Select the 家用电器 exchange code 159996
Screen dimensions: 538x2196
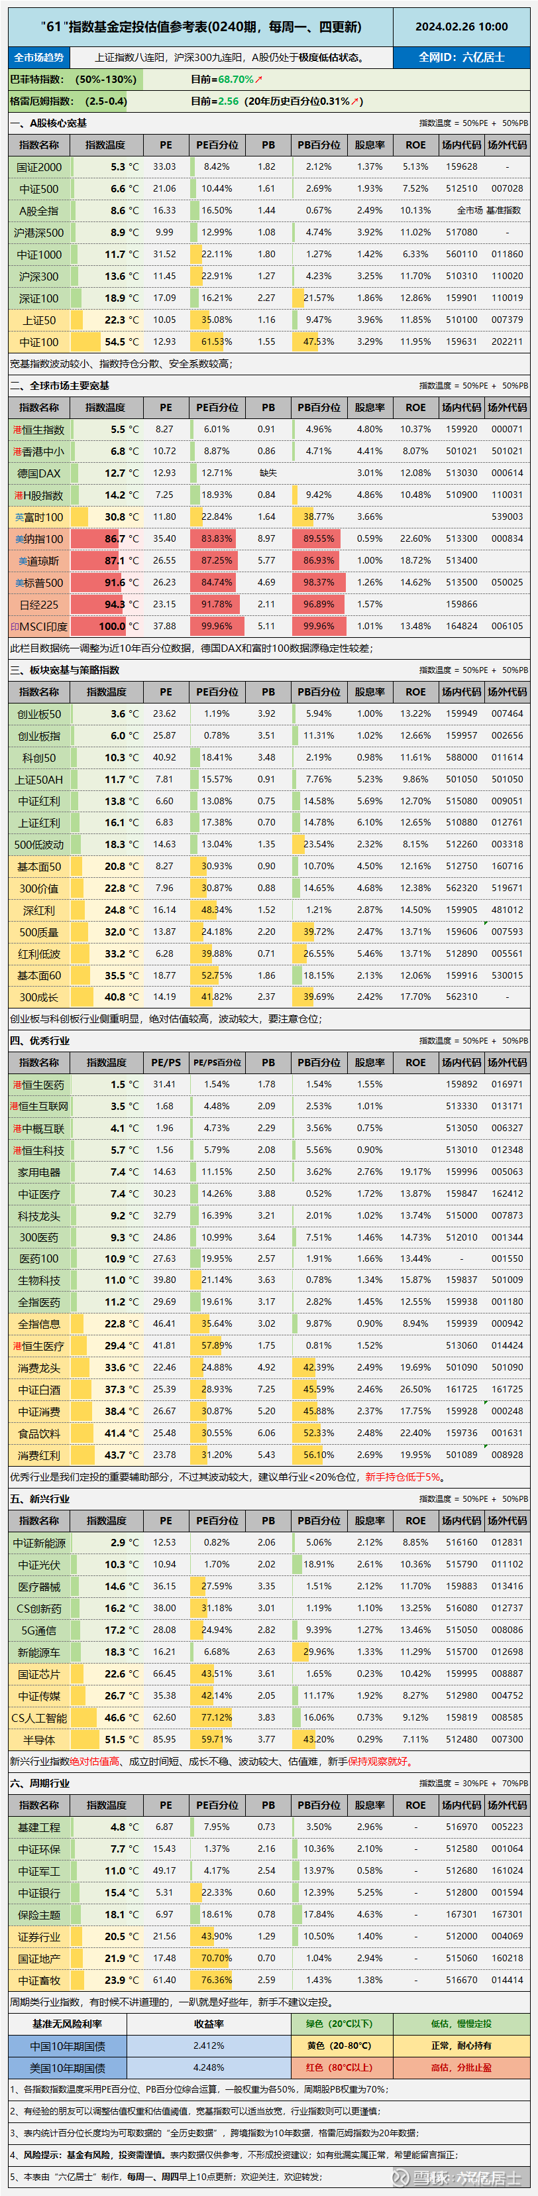(461, 1172)
